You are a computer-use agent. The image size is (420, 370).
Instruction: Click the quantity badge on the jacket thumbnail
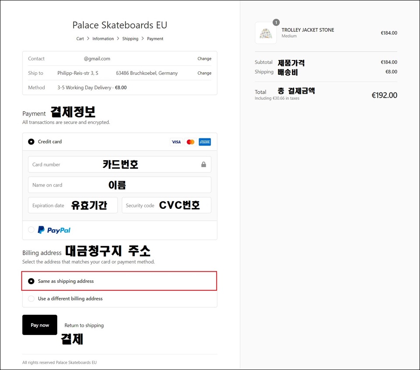click(276, 22)
